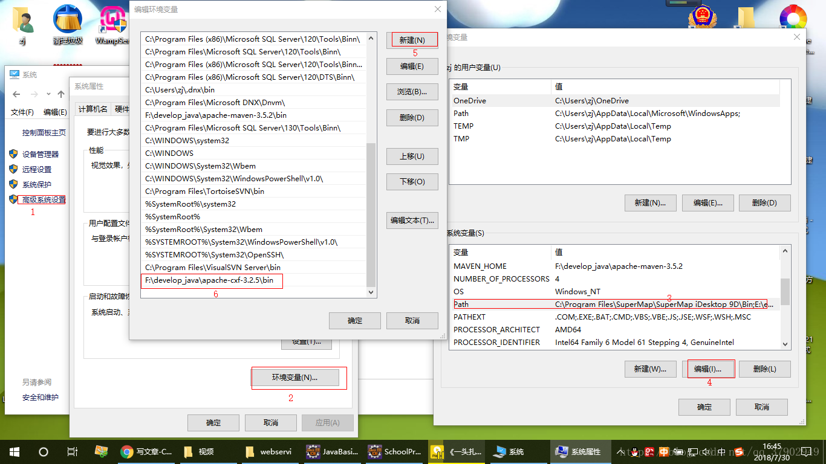Click 浏览(B)... button
The height and width of the screenshot is (464, 826).
point(412,92)
